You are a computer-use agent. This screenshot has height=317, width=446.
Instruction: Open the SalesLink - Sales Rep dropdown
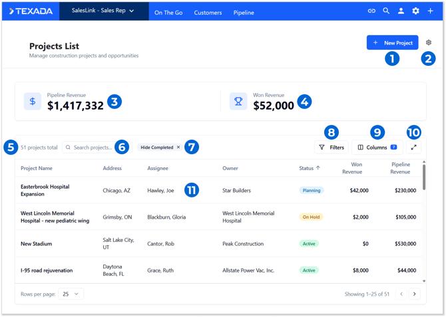(104, 11)
